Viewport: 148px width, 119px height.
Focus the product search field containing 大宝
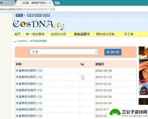click(x=64, y=52)
